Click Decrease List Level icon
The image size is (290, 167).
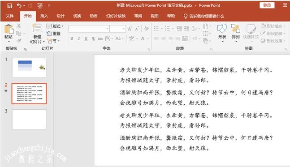(179, 29)
